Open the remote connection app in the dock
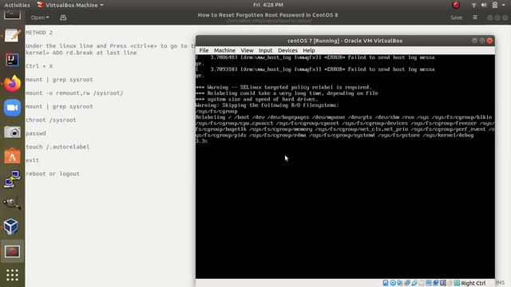Screen dimensions: 511x287 click(x=12, y=179)
